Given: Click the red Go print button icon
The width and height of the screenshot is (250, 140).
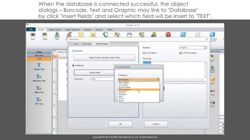Looking at the screenshot, I should tap(168, 35).
